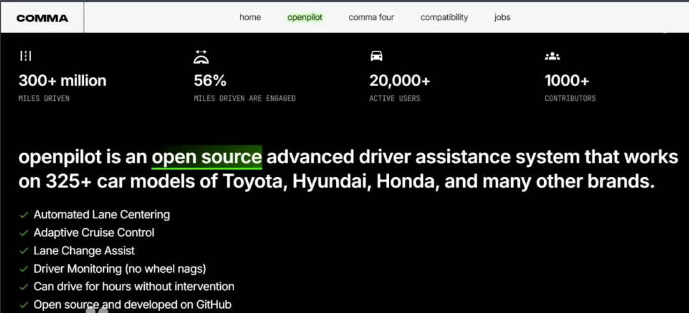Click the 1000+ figure
This screenshot has width=689, height=313.
tap(567, 81)
